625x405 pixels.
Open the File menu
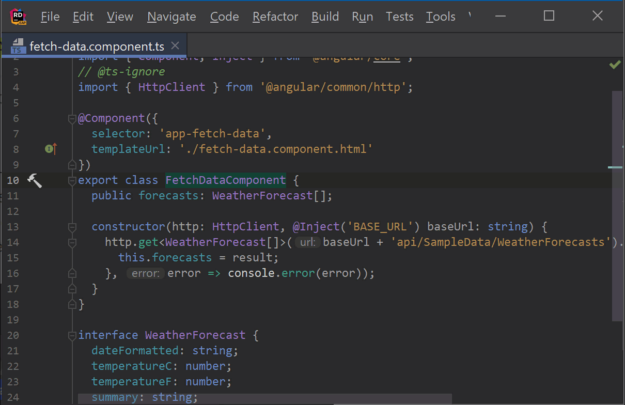point(50,17)
